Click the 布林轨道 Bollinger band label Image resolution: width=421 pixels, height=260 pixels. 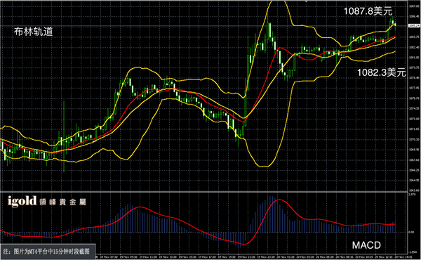pos(33,32)
